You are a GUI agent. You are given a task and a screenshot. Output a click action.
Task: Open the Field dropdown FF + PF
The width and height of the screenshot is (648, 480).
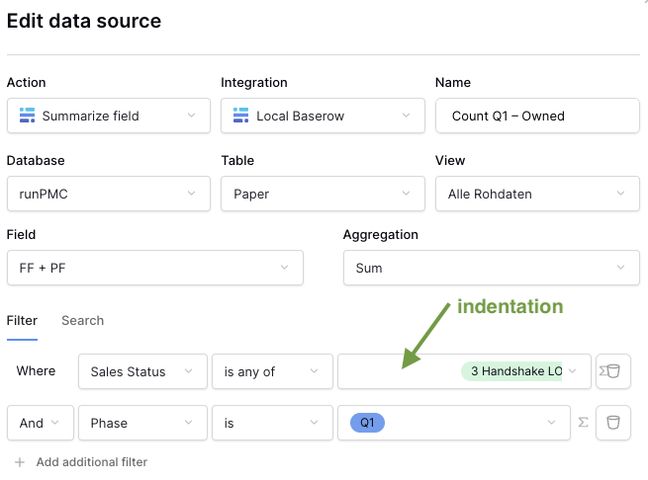click(155, 268)
